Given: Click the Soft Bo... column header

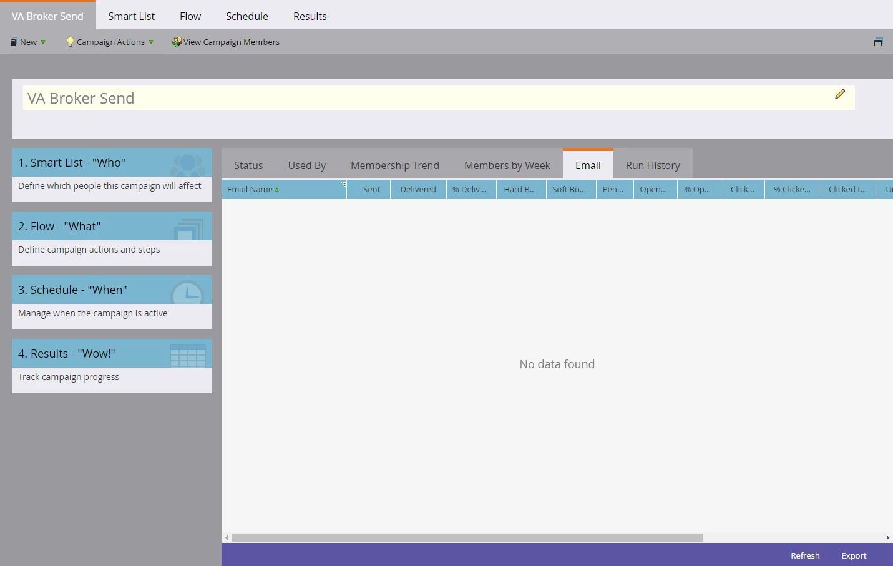Looking at the screenshot, I should point(572,189).
